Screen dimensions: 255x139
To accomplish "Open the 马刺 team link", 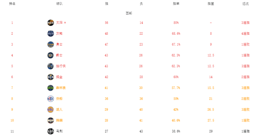I will click(x=59, y=131).
